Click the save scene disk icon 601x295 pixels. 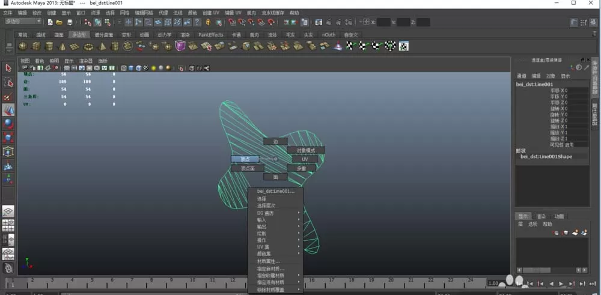70,22
